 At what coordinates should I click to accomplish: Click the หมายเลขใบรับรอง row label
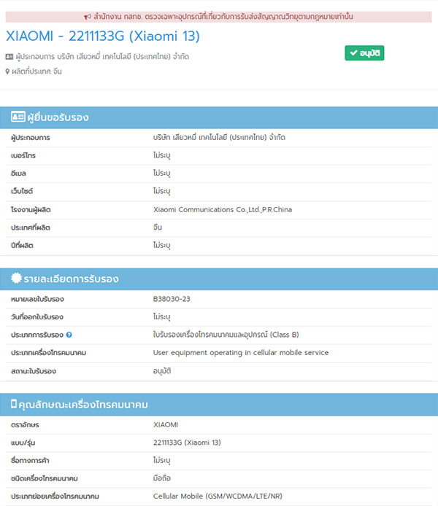[37, 299]
